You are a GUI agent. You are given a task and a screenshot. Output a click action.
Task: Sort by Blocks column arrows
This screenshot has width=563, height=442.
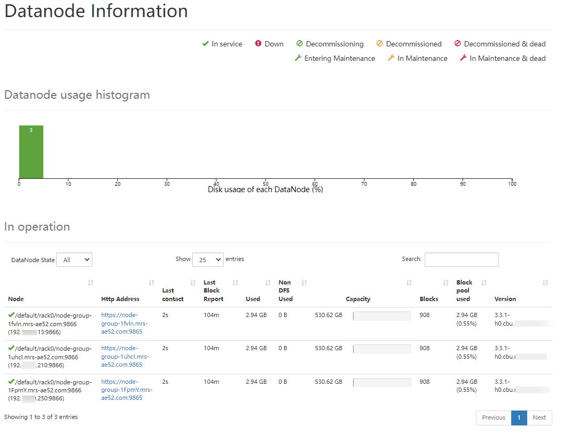[x=445, y=283]
